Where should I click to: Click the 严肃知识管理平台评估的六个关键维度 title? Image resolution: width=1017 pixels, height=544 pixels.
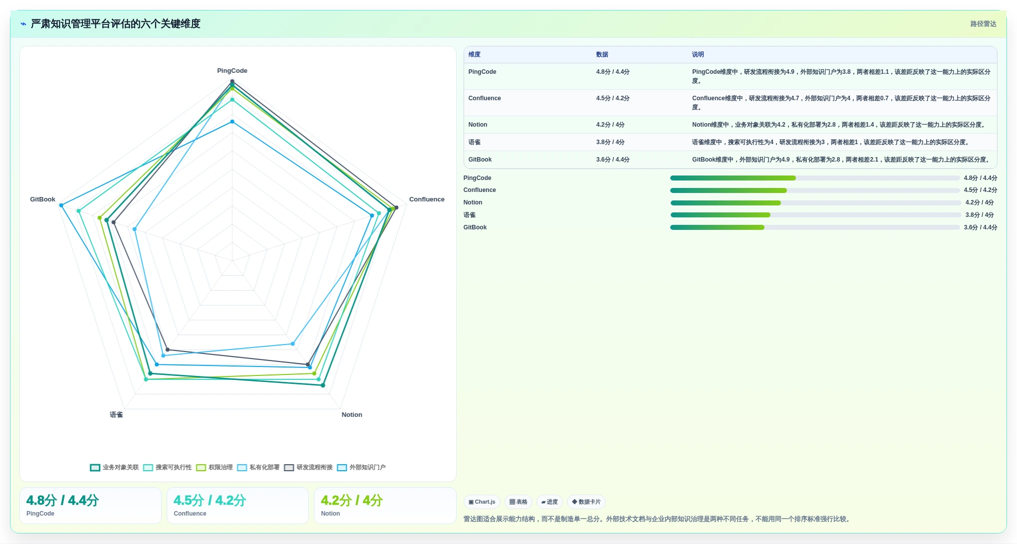[x=115, y=24]
